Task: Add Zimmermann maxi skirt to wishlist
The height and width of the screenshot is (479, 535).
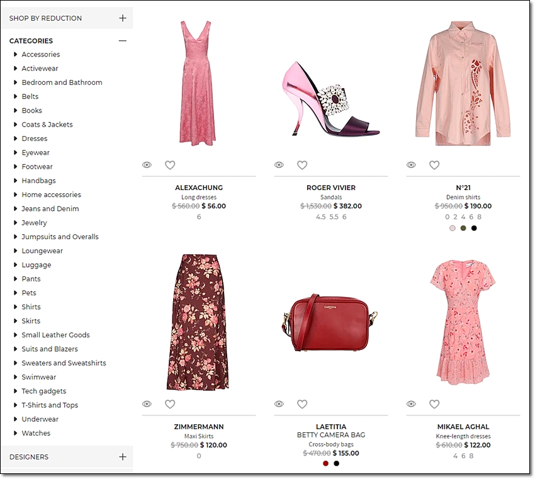Action: 170,404
